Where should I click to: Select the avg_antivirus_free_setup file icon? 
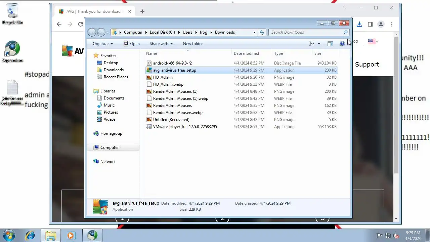[149, 70]
